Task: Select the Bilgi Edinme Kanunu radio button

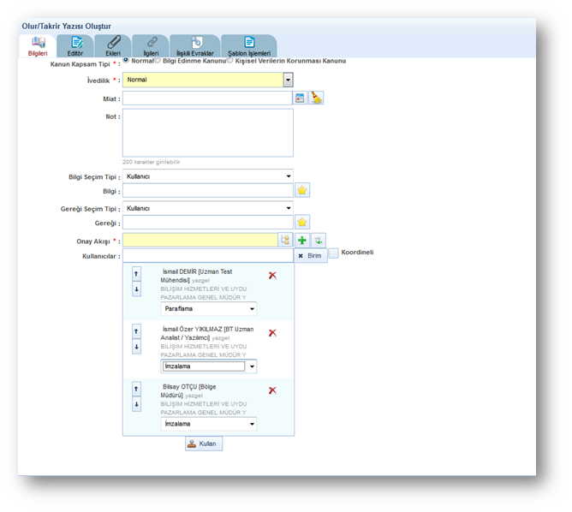Action: point(158,61)
